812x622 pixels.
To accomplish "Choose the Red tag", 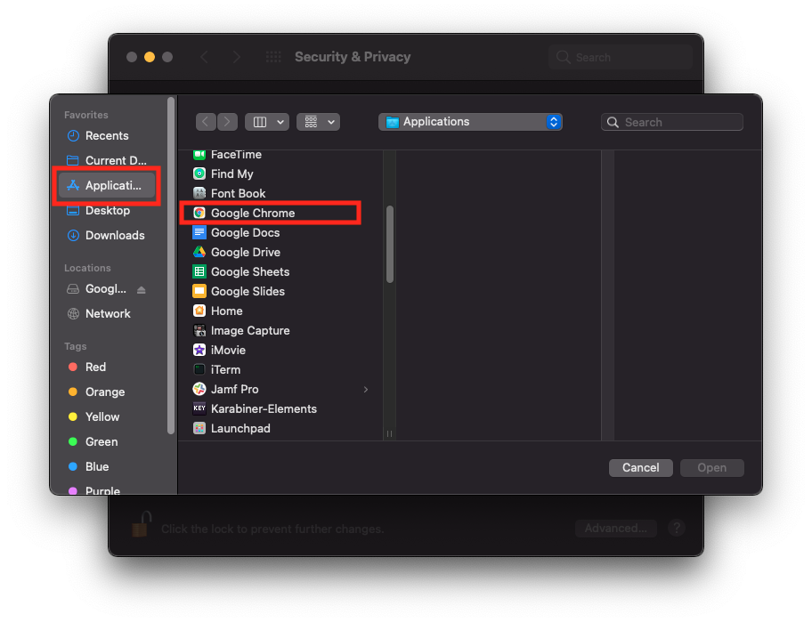I will [107, 367].
